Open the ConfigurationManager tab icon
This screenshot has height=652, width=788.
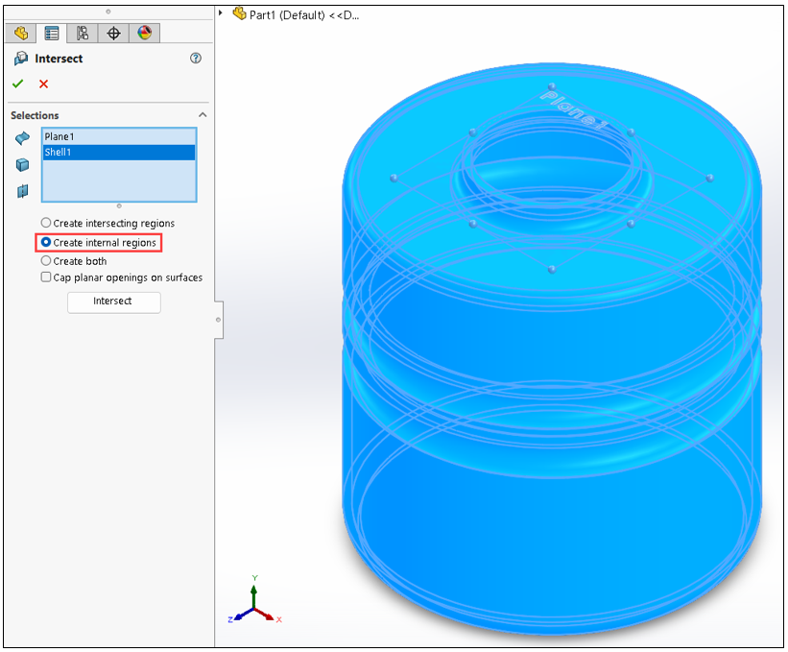click(82, 33)
